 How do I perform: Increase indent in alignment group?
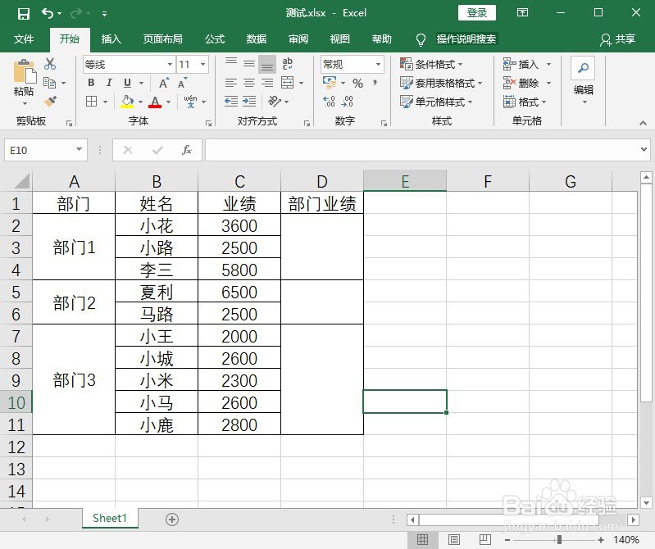coord(249,102)
